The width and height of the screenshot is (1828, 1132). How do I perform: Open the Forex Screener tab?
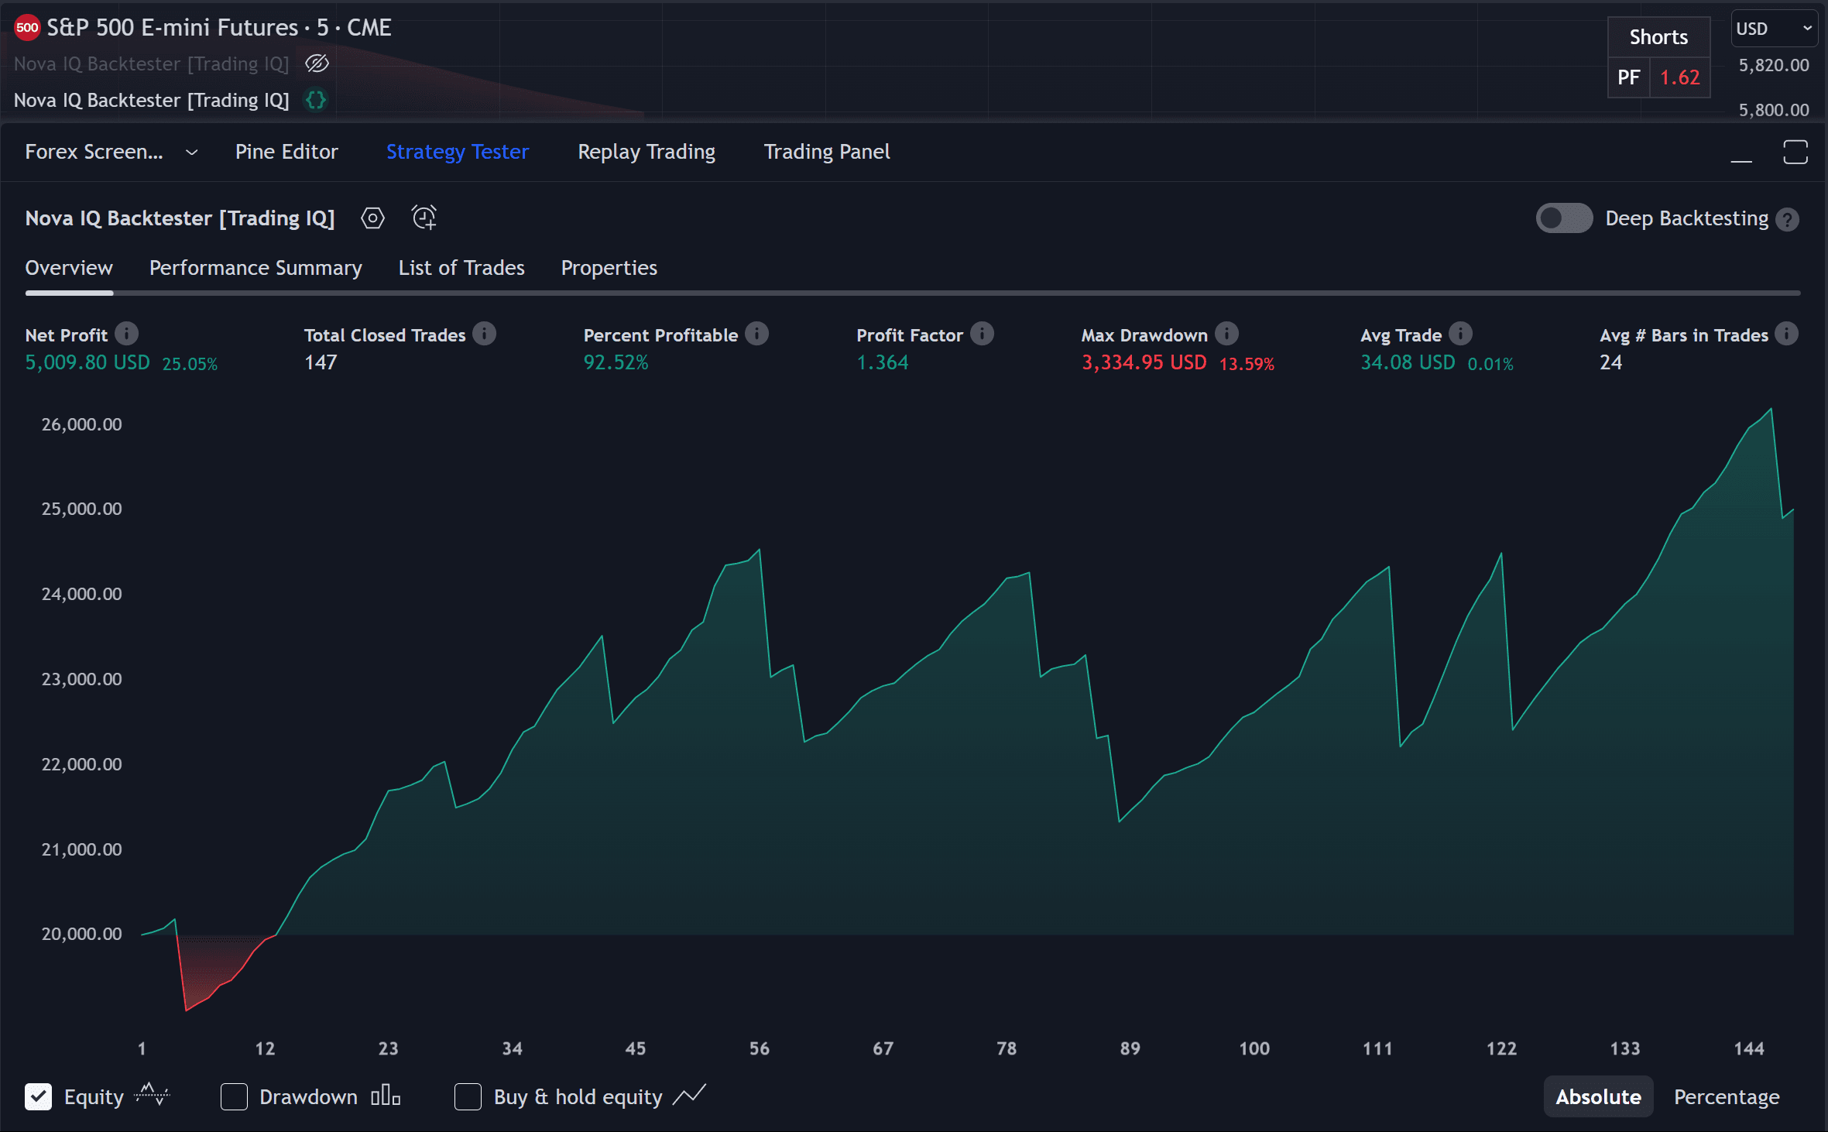(x=94, y=152)
